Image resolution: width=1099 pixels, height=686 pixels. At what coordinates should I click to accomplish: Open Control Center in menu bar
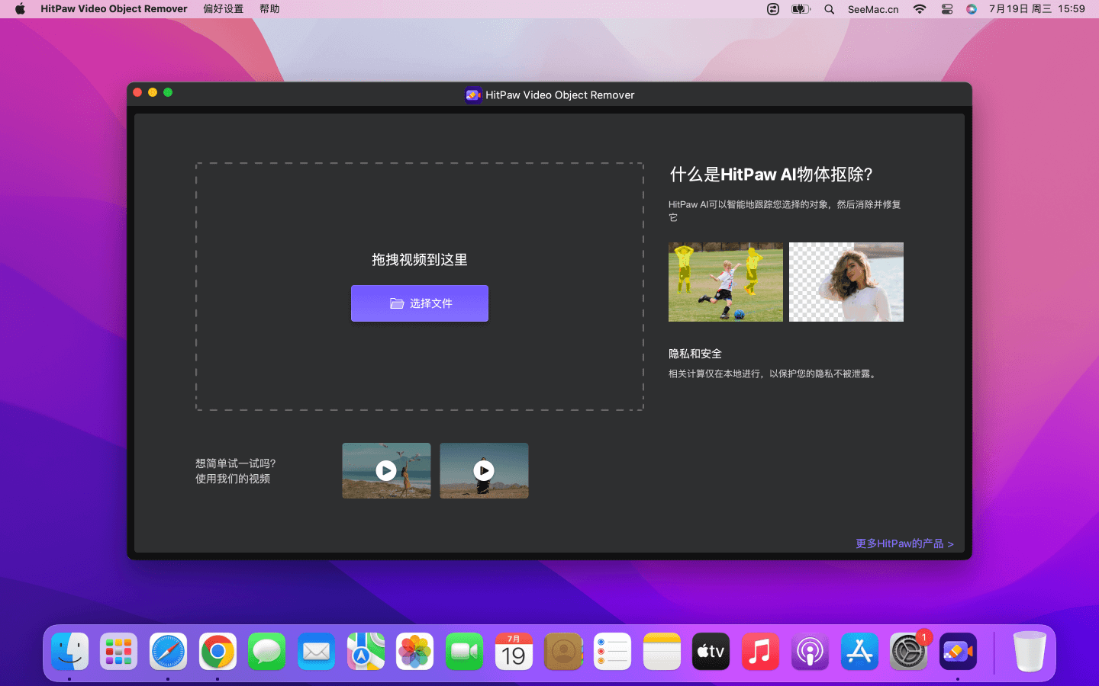pyautogui.click(x=946, y=9)
